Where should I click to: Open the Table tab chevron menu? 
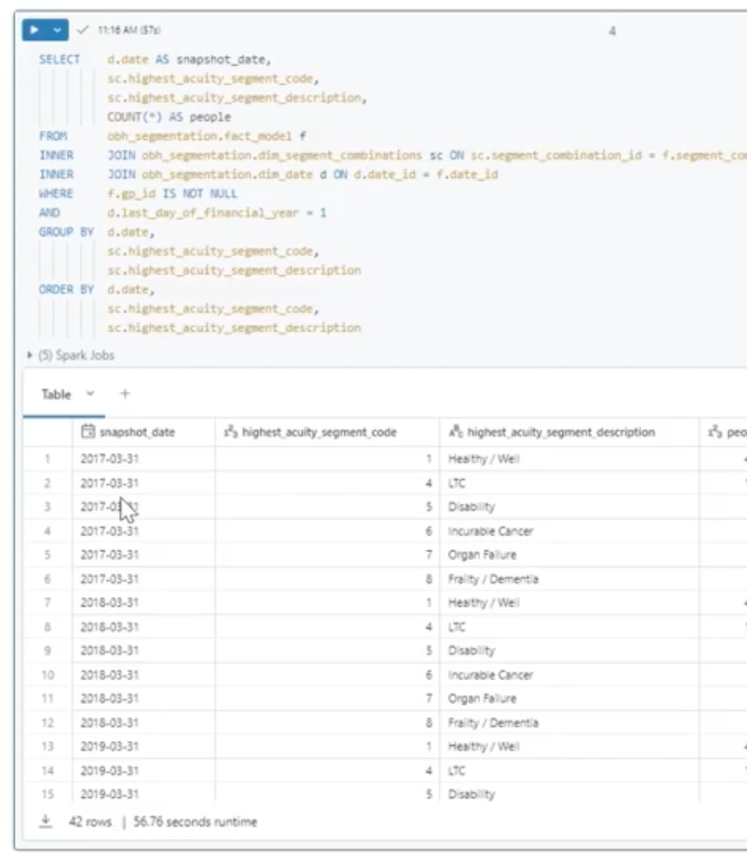[90, 393]
